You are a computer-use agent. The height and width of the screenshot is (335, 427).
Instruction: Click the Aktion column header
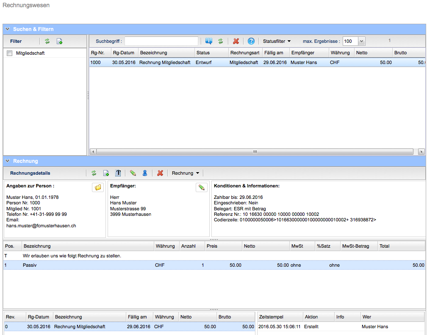[319, 317]
